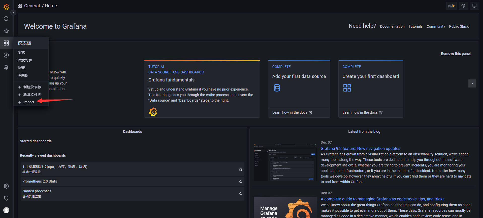Click the General breadcrumb
The image size is (483, 218).
coord(32,6)
